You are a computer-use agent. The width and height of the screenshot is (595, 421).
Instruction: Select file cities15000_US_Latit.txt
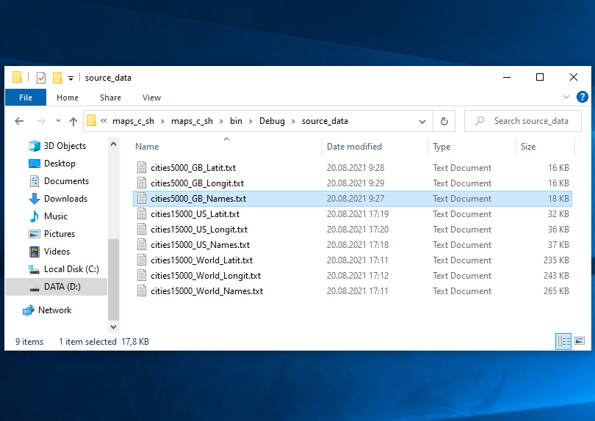[x=353, y=214]
